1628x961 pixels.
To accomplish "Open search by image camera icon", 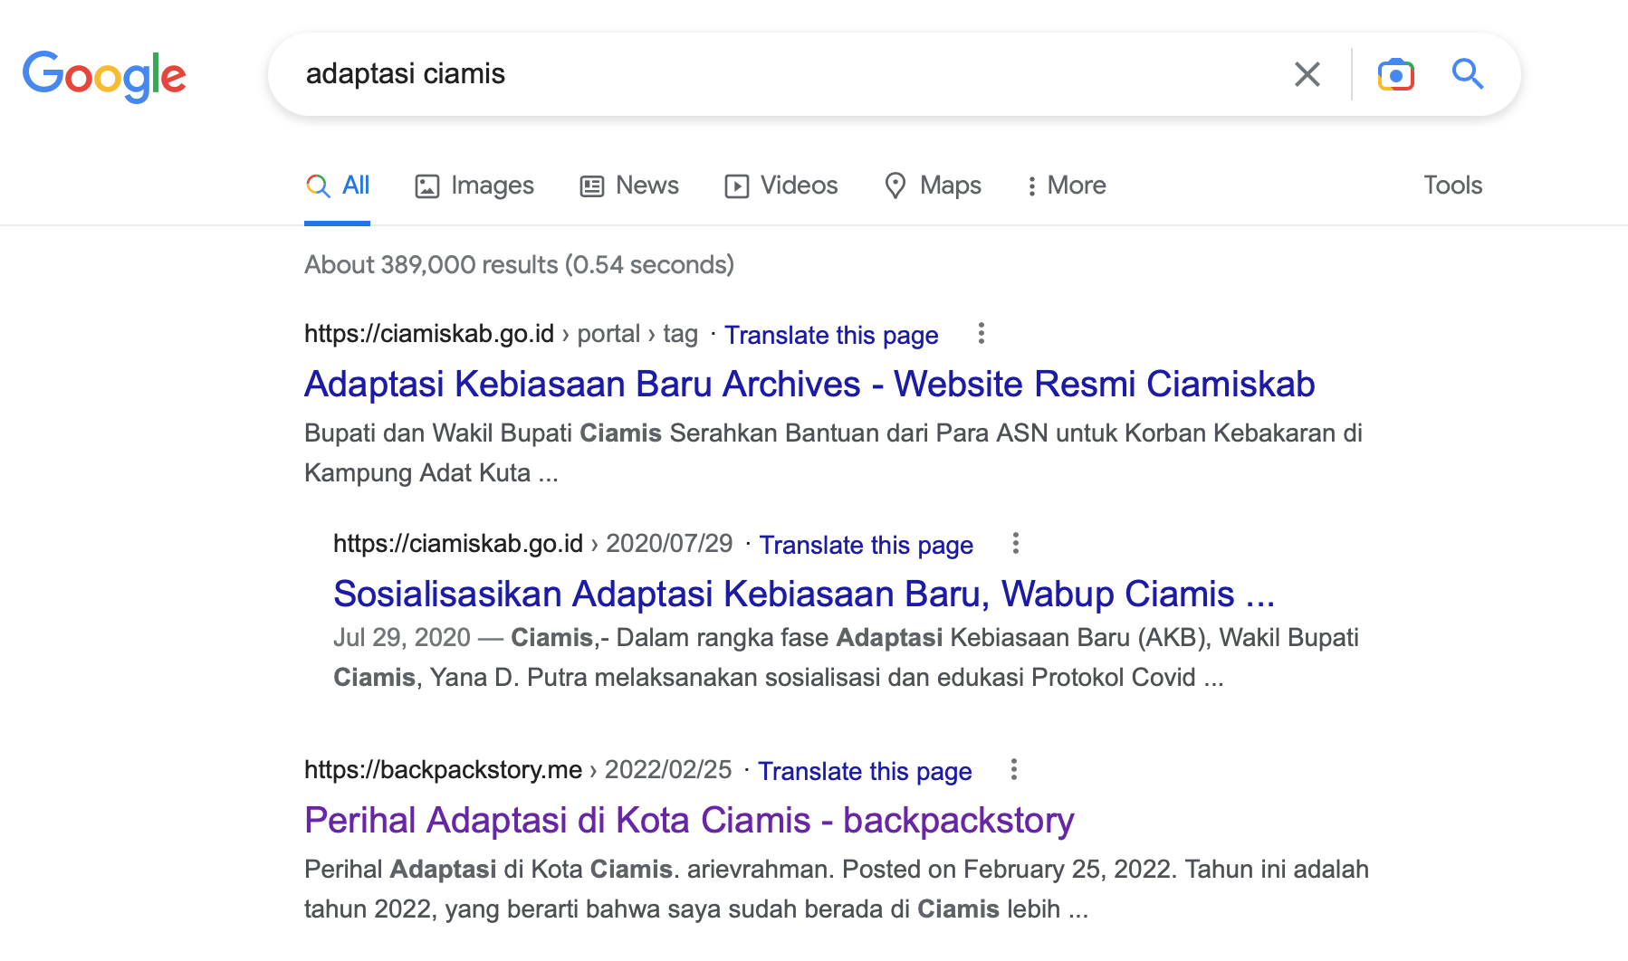I will [1395, 74].
